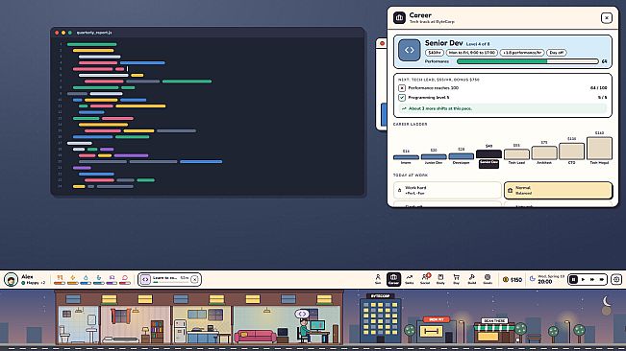This screenshot has height=351, width=626.
Task: Choose the Work hard option
Action: 447,190
